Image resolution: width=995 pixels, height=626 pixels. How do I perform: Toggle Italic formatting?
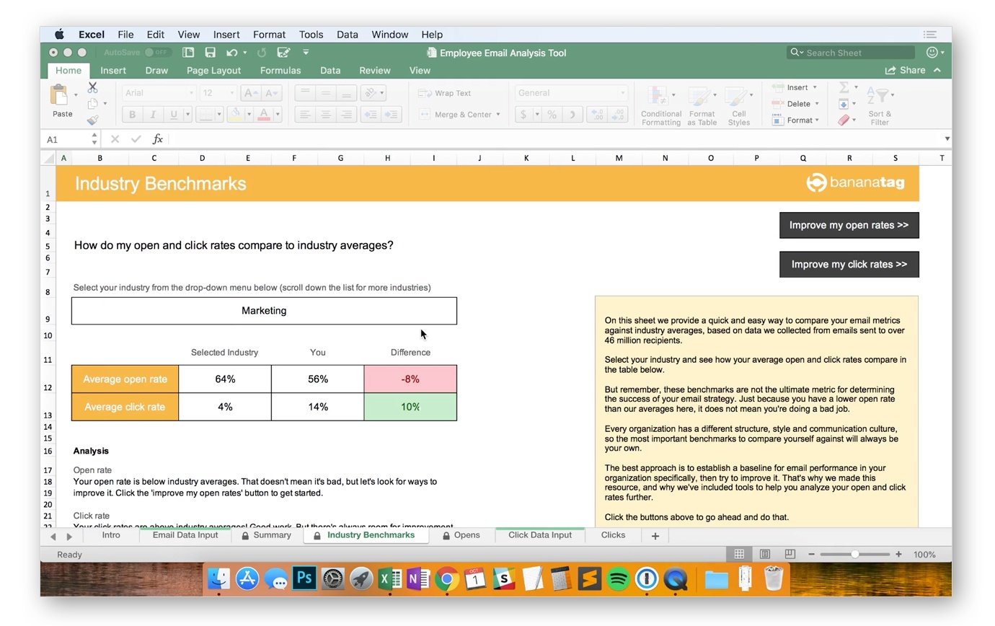pyautogui.click(x=152, y=115)
